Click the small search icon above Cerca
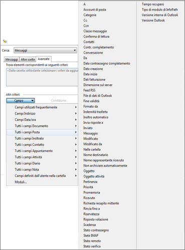Screen dimensions: 185x250 coord(5,41)
